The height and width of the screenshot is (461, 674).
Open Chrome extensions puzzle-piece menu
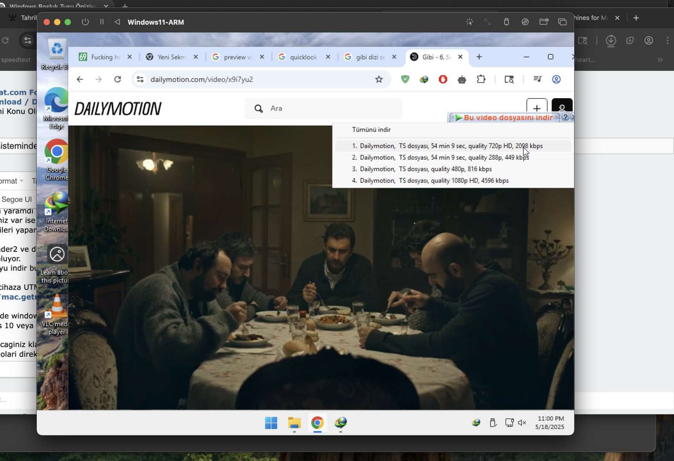[x=481, y=79]
